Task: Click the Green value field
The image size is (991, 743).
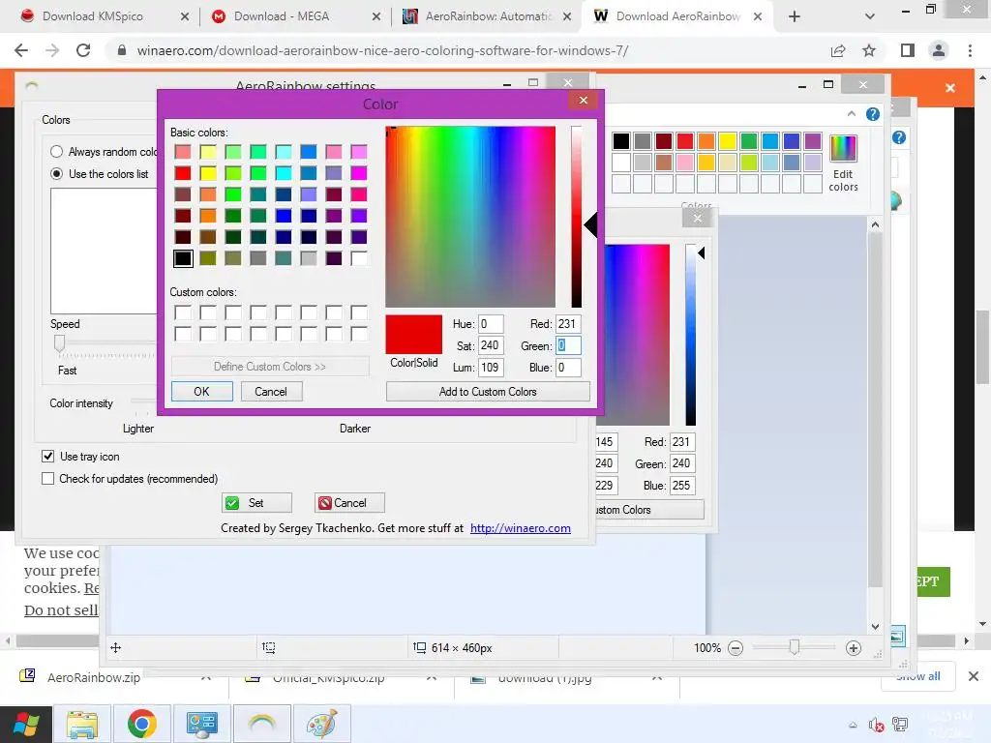Action: click(x=567, y=345)
